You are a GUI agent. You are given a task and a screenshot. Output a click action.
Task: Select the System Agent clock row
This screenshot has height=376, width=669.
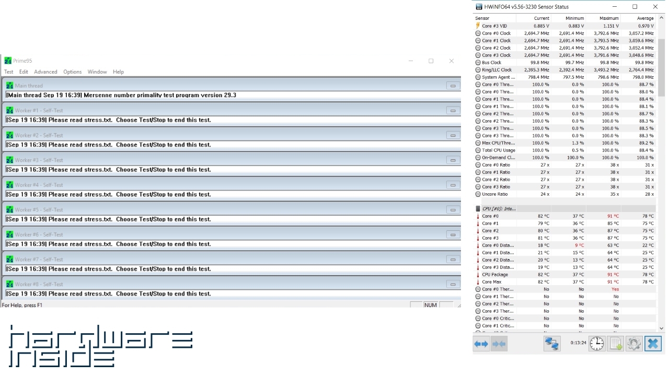564,77
